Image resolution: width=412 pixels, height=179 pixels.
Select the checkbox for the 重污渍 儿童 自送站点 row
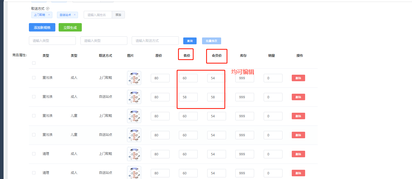[x=34, y=135]
